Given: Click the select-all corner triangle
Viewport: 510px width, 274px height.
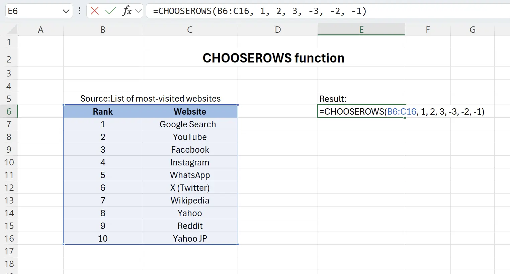Looking at the screenshot, I should coord(12,30).
